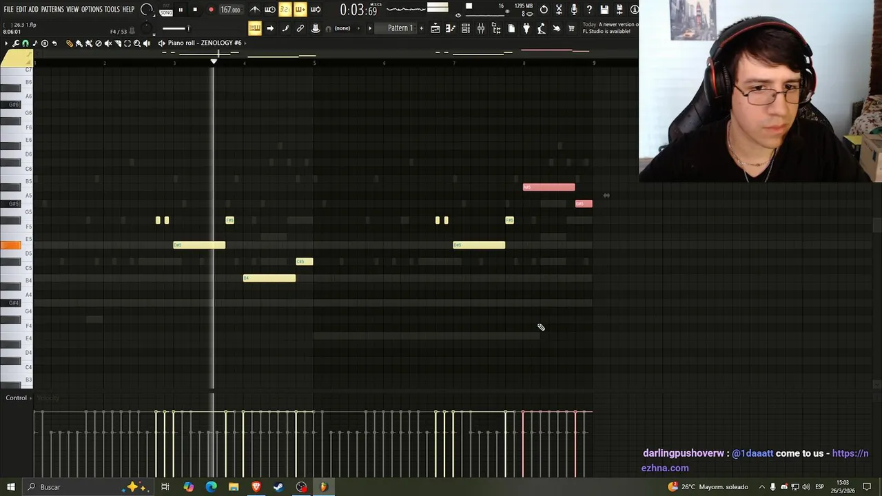882x496 pixels.
Task: Open the FILE menu
Action: point(8,10)
